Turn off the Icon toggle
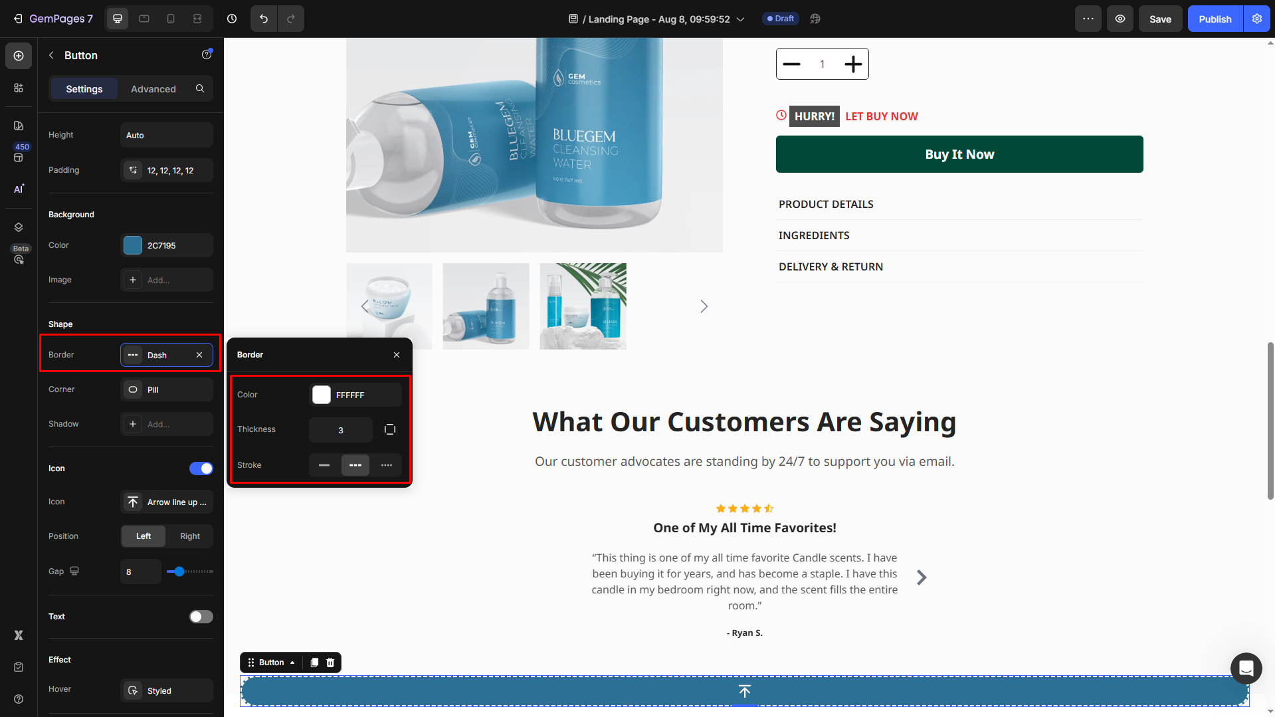 tap(201, 468)
